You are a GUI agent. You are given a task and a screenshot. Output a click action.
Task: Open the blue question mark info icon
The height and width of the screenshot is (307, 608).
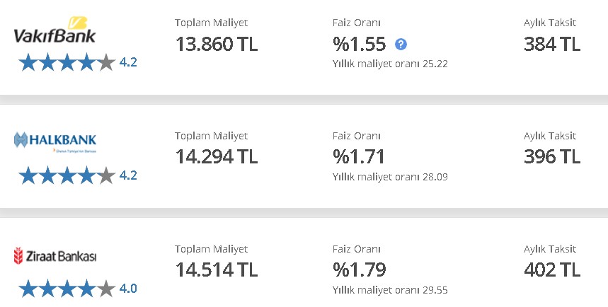(x=401, y=44)
